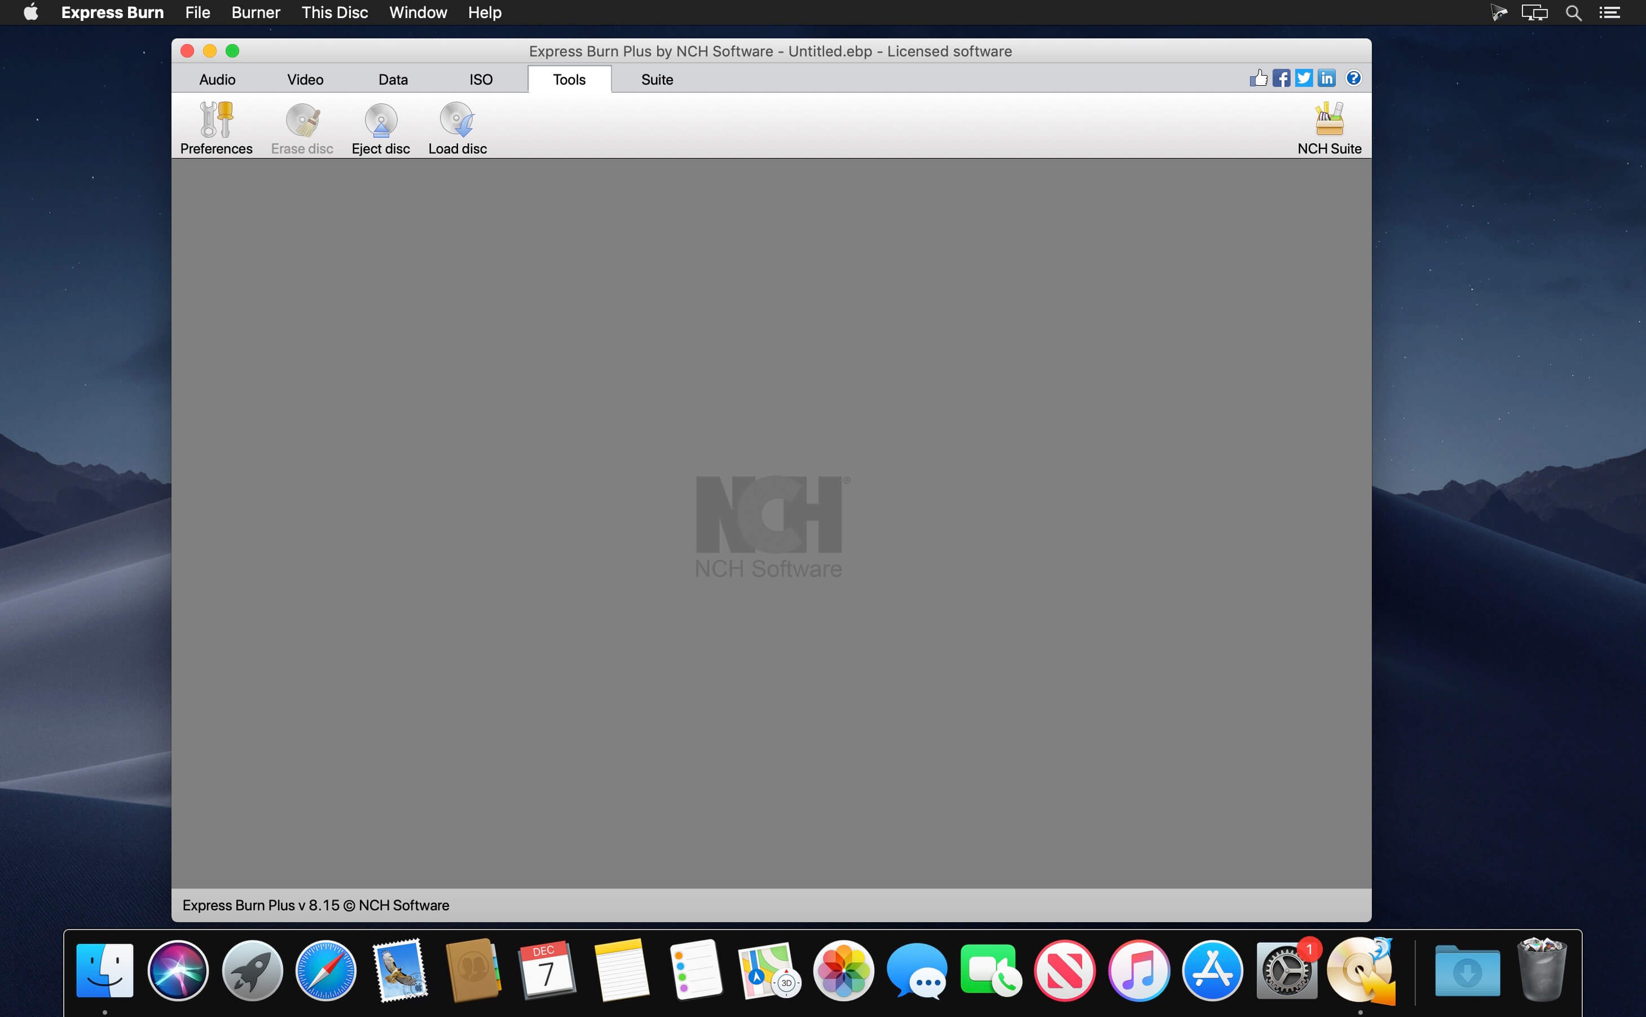Share on Facebook
Image resolution: width=1646 pixels, height=1017 pixels.
(1281, 78)
